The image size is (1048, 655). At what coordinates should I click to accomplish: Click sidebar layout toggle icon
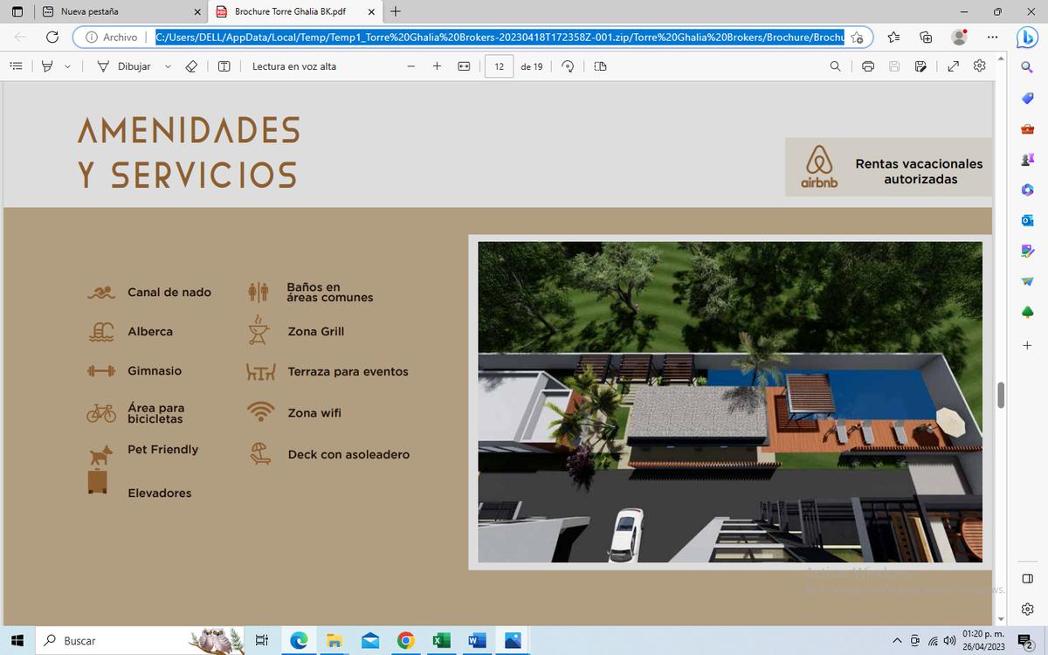tap(1027, 579)
